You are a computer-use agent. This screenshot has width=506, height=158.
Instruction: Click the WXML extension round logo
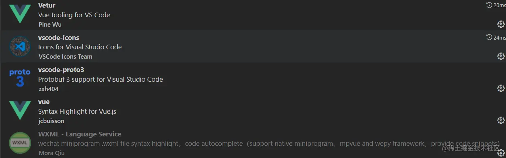pyautogui.click(x=20, y=143)
